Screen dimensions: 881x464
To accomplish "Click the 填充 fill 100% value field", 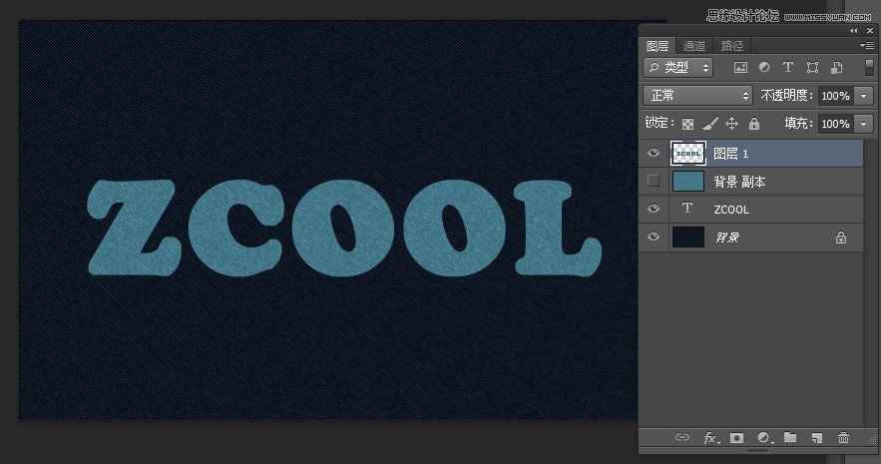I will point(835,124).
